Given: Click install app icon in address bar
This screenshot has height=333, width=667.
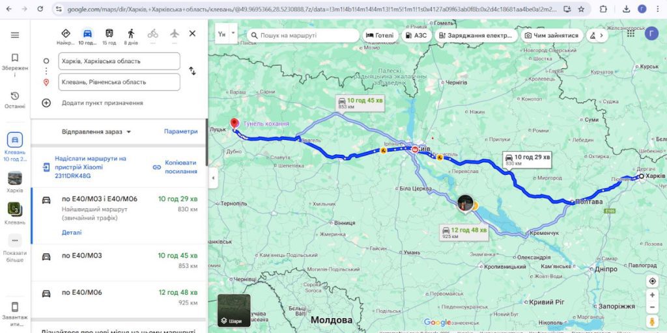Looking at the screenshot, I should [x=567, y=9].
